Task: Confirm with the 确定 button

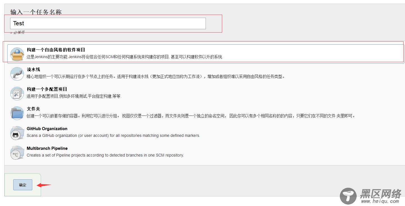Action: pyautogui.click(x=23, y=185)
